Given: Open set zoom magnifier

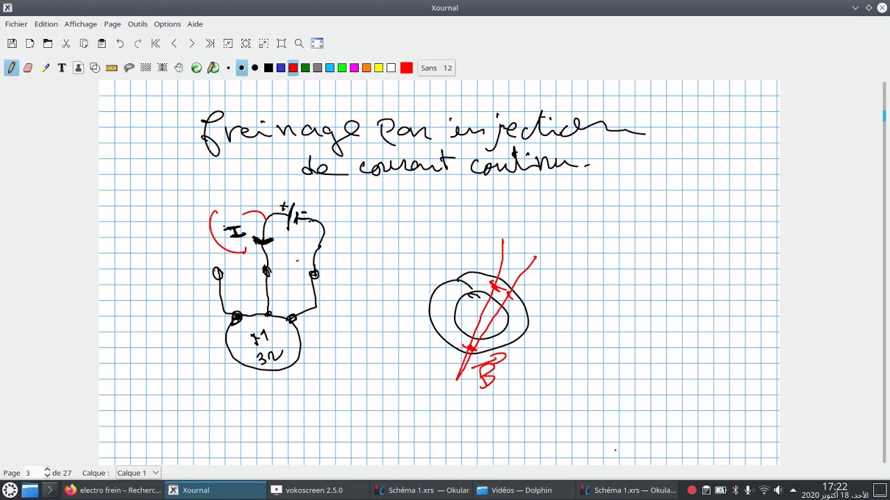Looking at the screenshot, I should [x=300, y=43].
